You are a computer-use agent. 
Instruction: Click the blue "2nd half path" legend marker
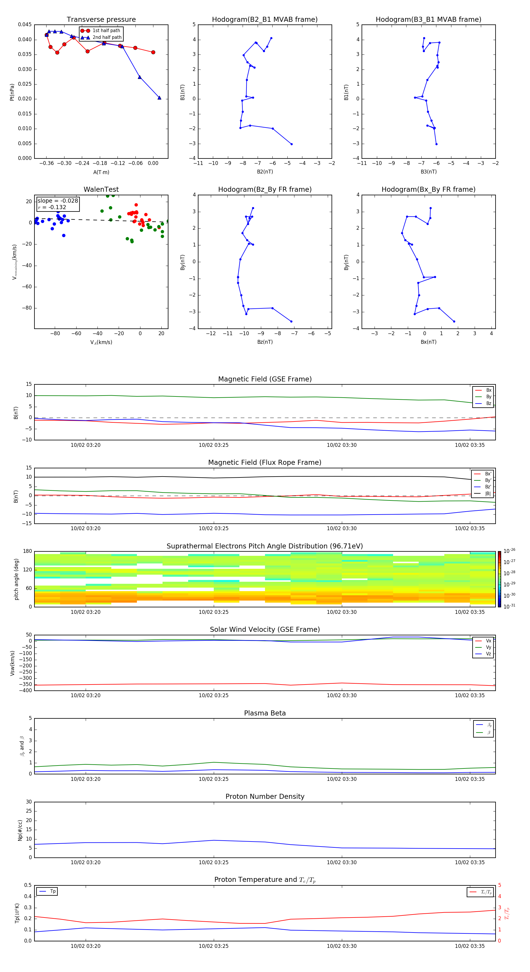85,37
